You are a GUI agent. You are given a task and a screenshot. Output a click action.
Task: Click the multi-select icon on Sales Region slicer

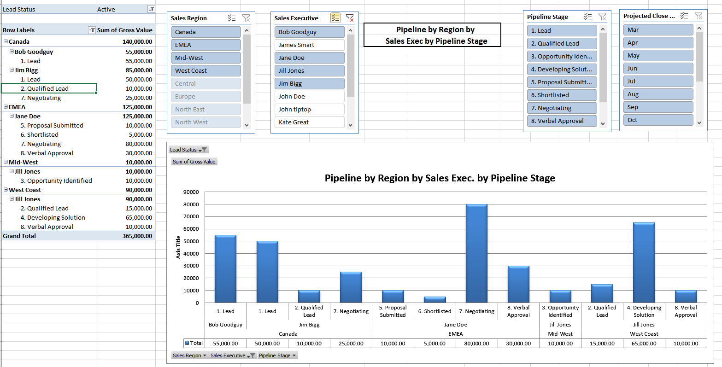pos(232,17)
